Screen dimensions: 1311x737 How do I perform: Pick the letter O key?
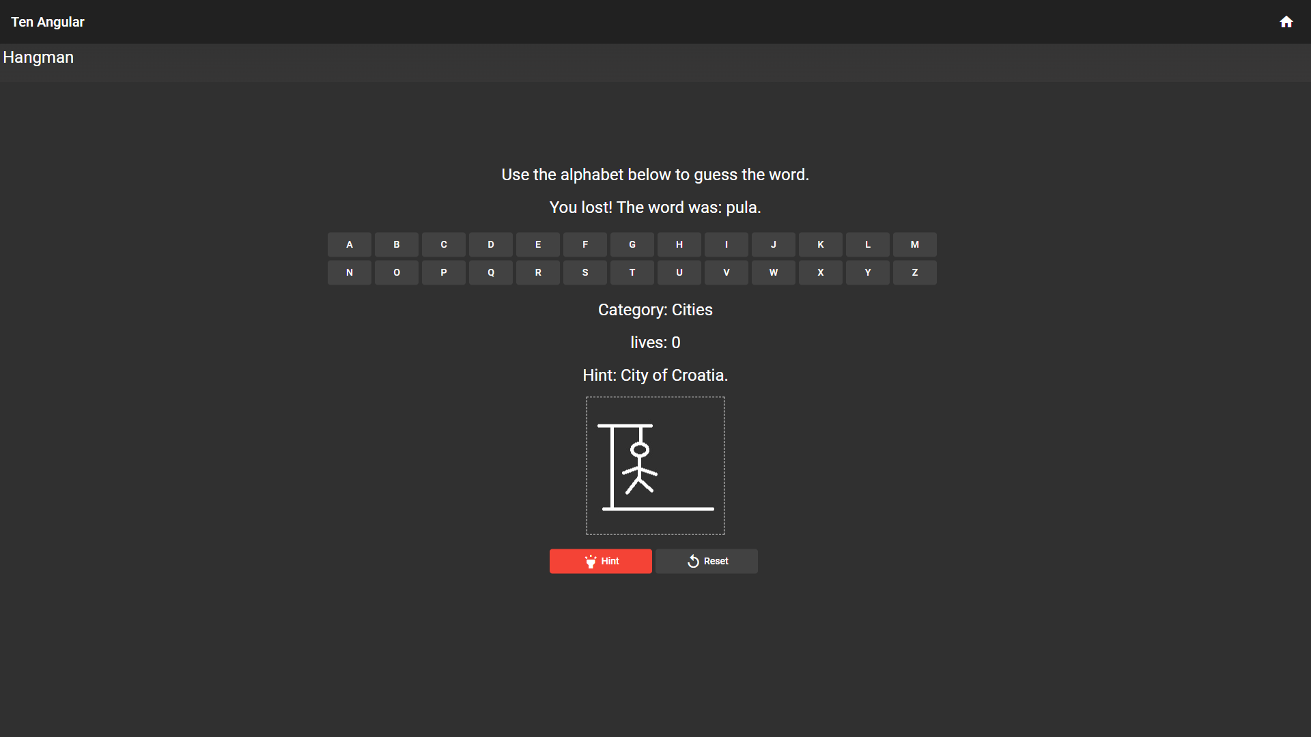click(397, 272)
